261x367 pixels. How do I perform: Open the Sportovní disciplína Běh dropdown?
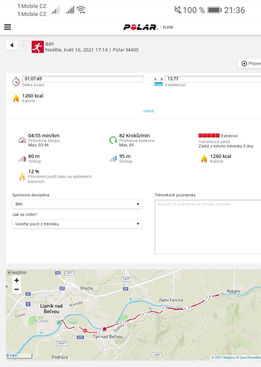(x=77, y=204)
